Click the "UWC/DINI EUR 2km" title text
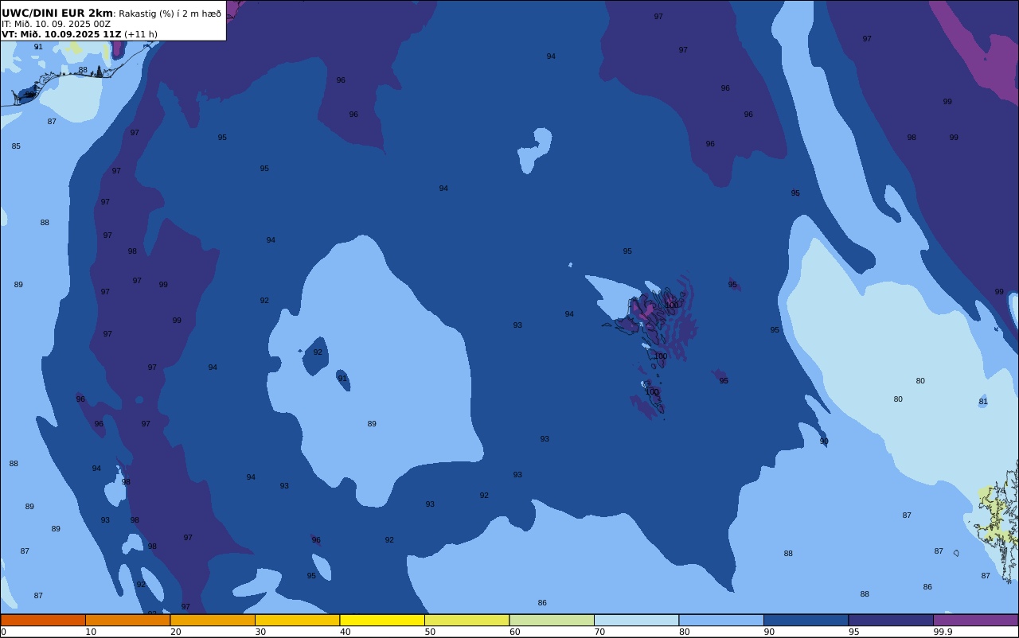The image size is (1019, 638). (57, 14)
